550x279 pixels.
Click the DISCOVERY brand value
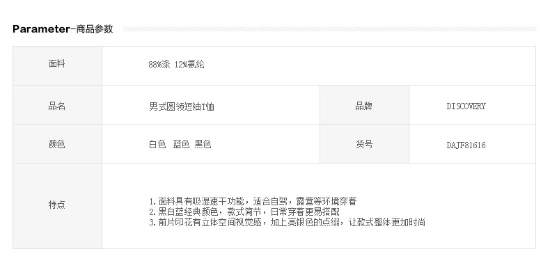(x=466, y=106)
